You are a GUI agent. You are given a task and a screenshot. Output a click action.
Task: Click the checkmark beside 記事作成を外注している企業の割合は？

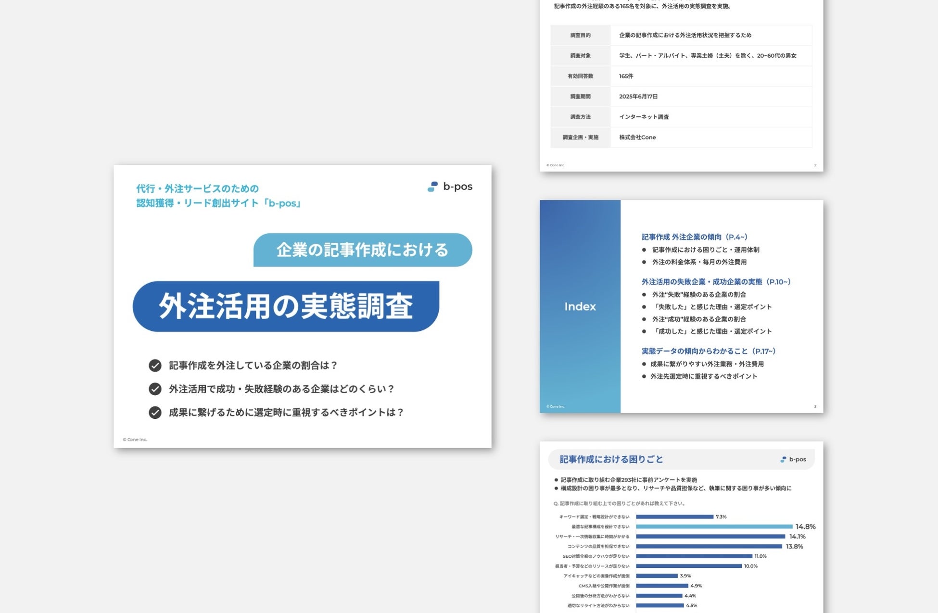click(155, 365)
